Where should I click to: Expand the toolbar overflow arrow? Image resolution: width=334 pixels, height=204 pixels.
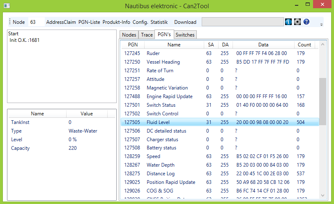click(x=321, y=24)
